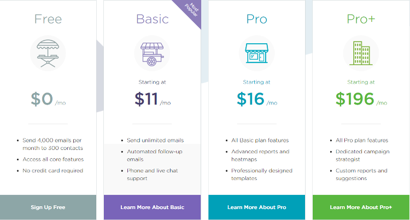
Task: Click the Sign Up Free button
Action: coord(48,207)
